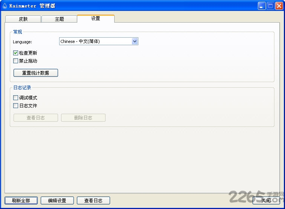Enable the 调试模式 checkbox
Screen dimensions: 285x209
(16, 98)
